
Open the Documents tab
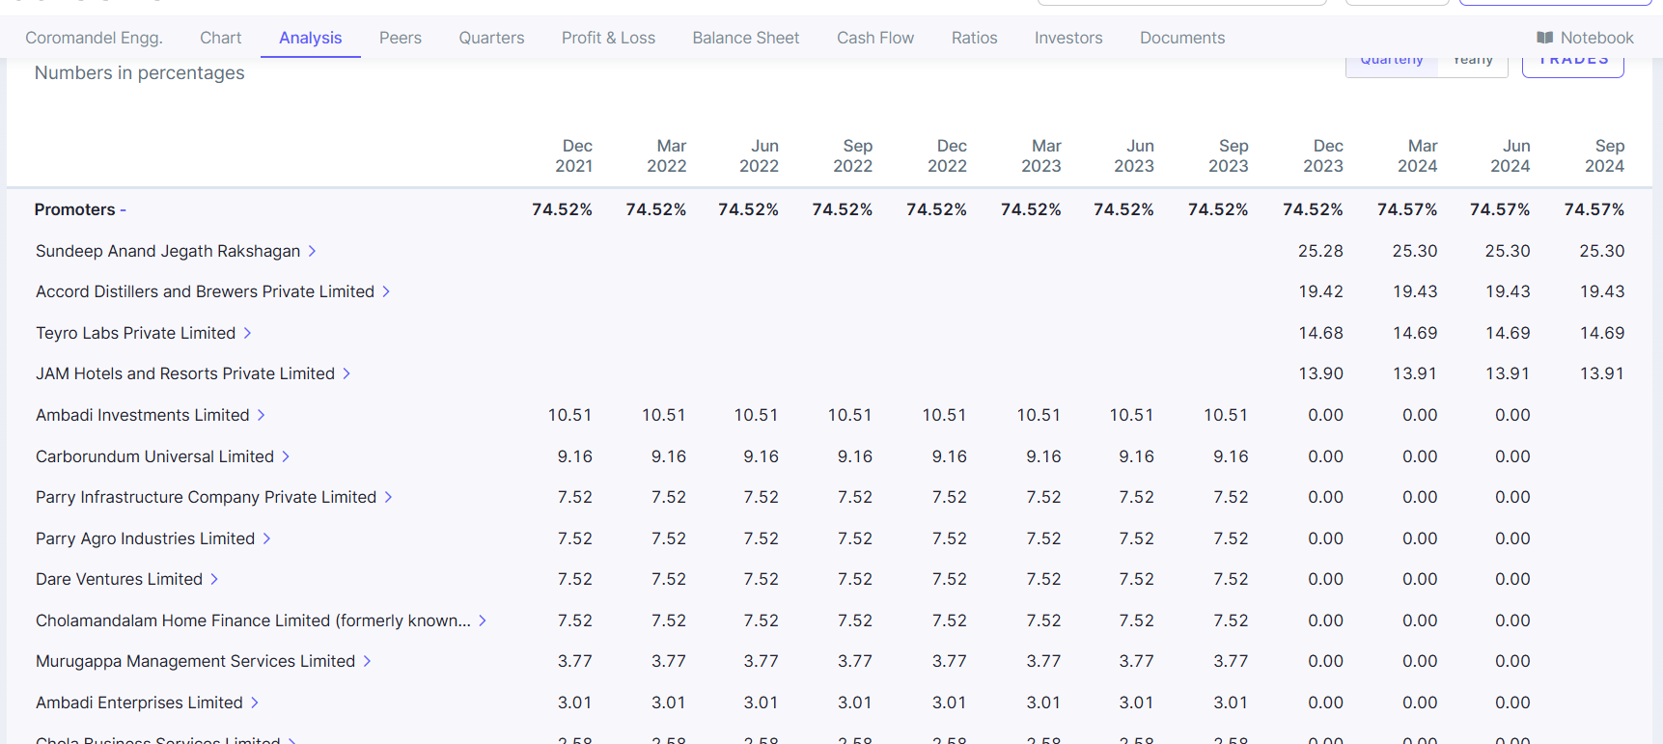1182,38
